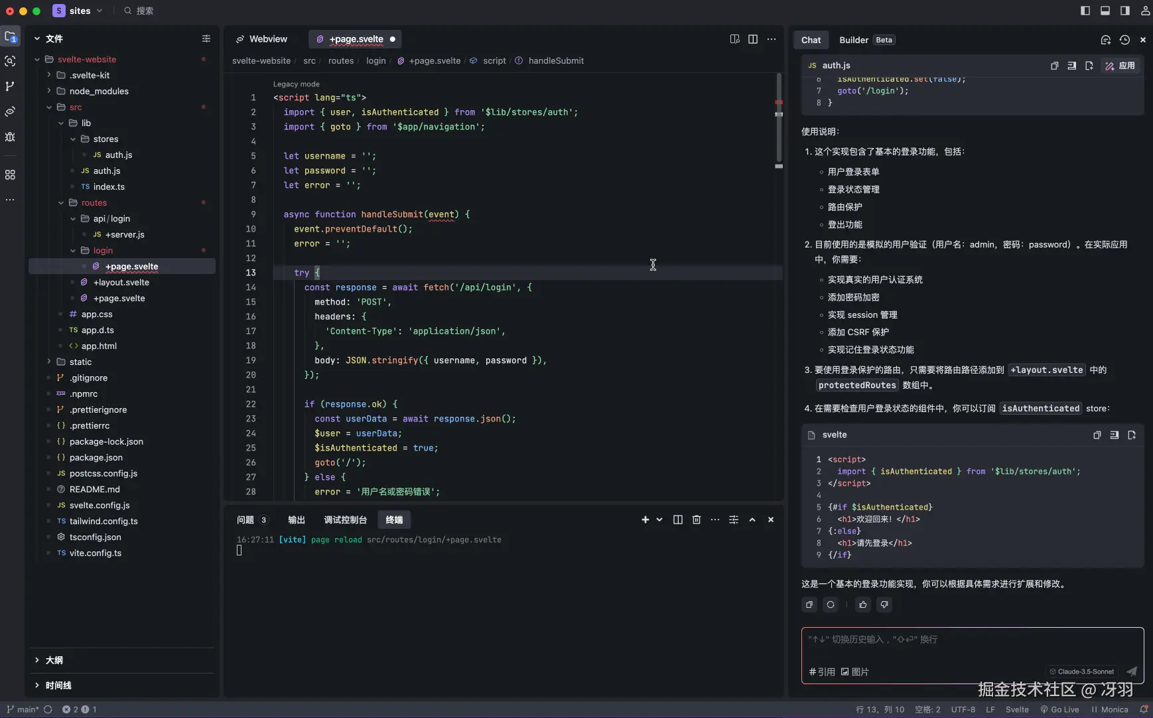Screen dimensions: 1153x718
Task: Open the 调试控制台 debug console tab
Action: 345,520
